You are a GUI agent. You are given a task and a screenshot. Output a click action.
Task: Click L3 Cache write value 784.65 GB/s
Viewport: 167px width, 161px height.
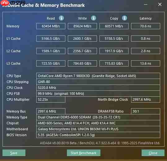pos(82,63)
